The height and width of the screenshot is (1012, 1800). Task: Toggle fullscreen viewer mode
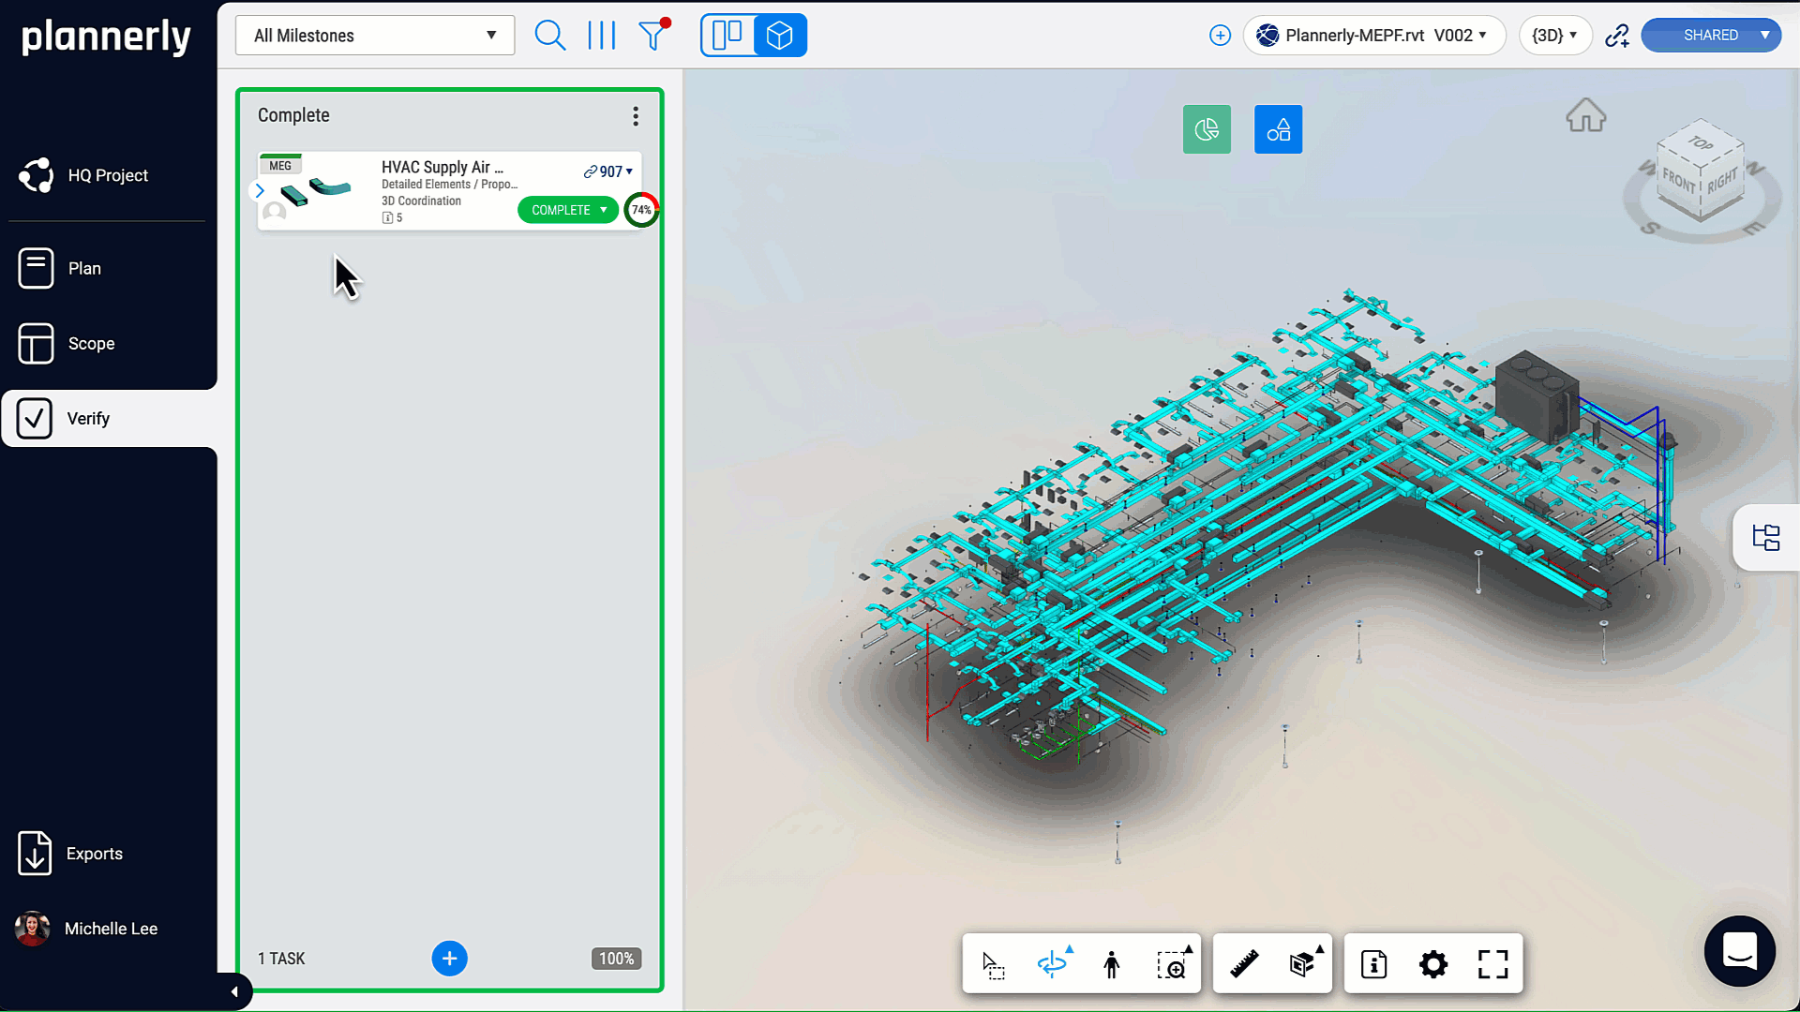pyautogui.click(x=1492, y=964)
